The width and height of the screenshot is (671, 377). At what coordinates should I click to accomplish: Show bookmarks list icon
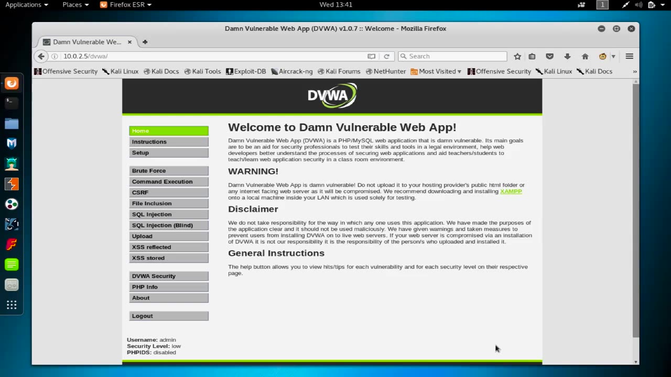(532, 57)
